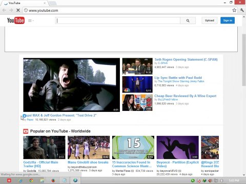Open The Tonight Show Starring Jimmy Fallon channel
The image size is (246, 184).
(x=181, y=81)
